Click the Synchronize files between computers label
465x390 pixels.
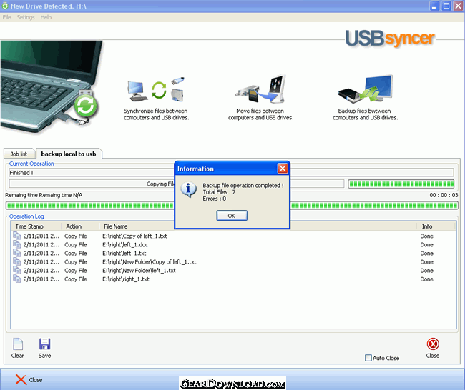tap(156, 114)
